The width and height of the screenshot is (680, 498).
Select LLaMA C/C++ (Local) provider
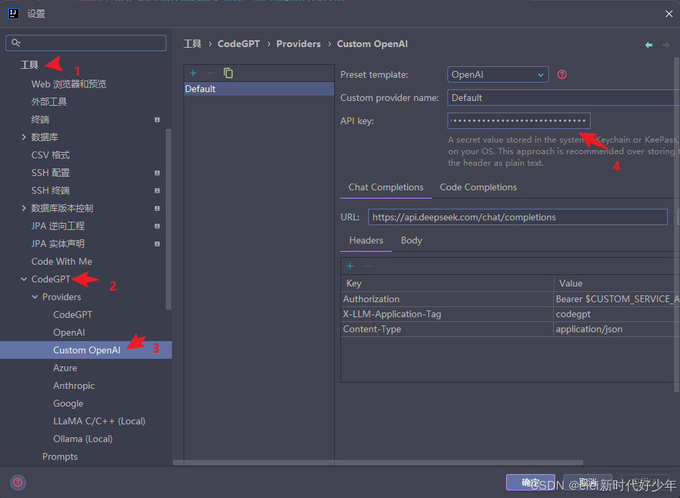[x=99, y=422]
